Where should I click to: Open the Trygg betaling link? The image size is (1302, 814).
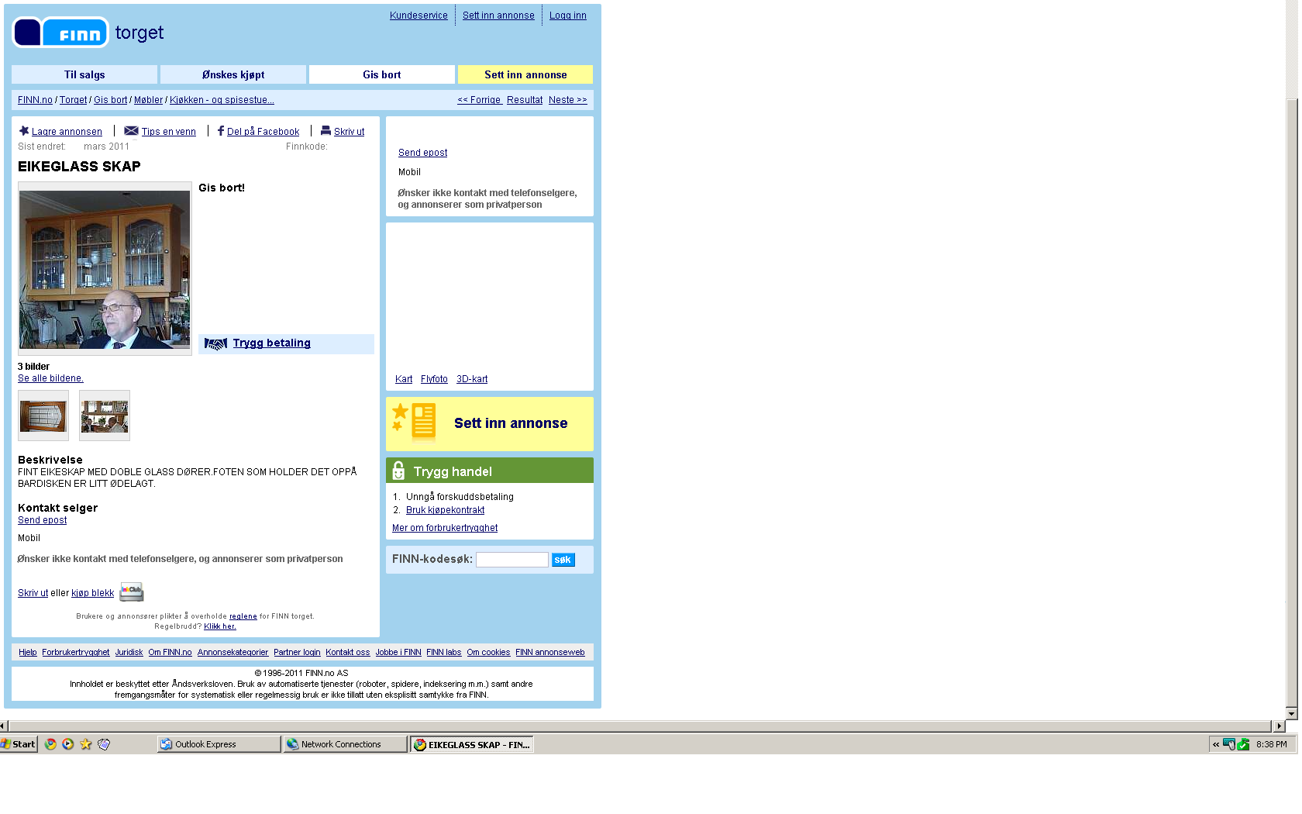point(271,343)
